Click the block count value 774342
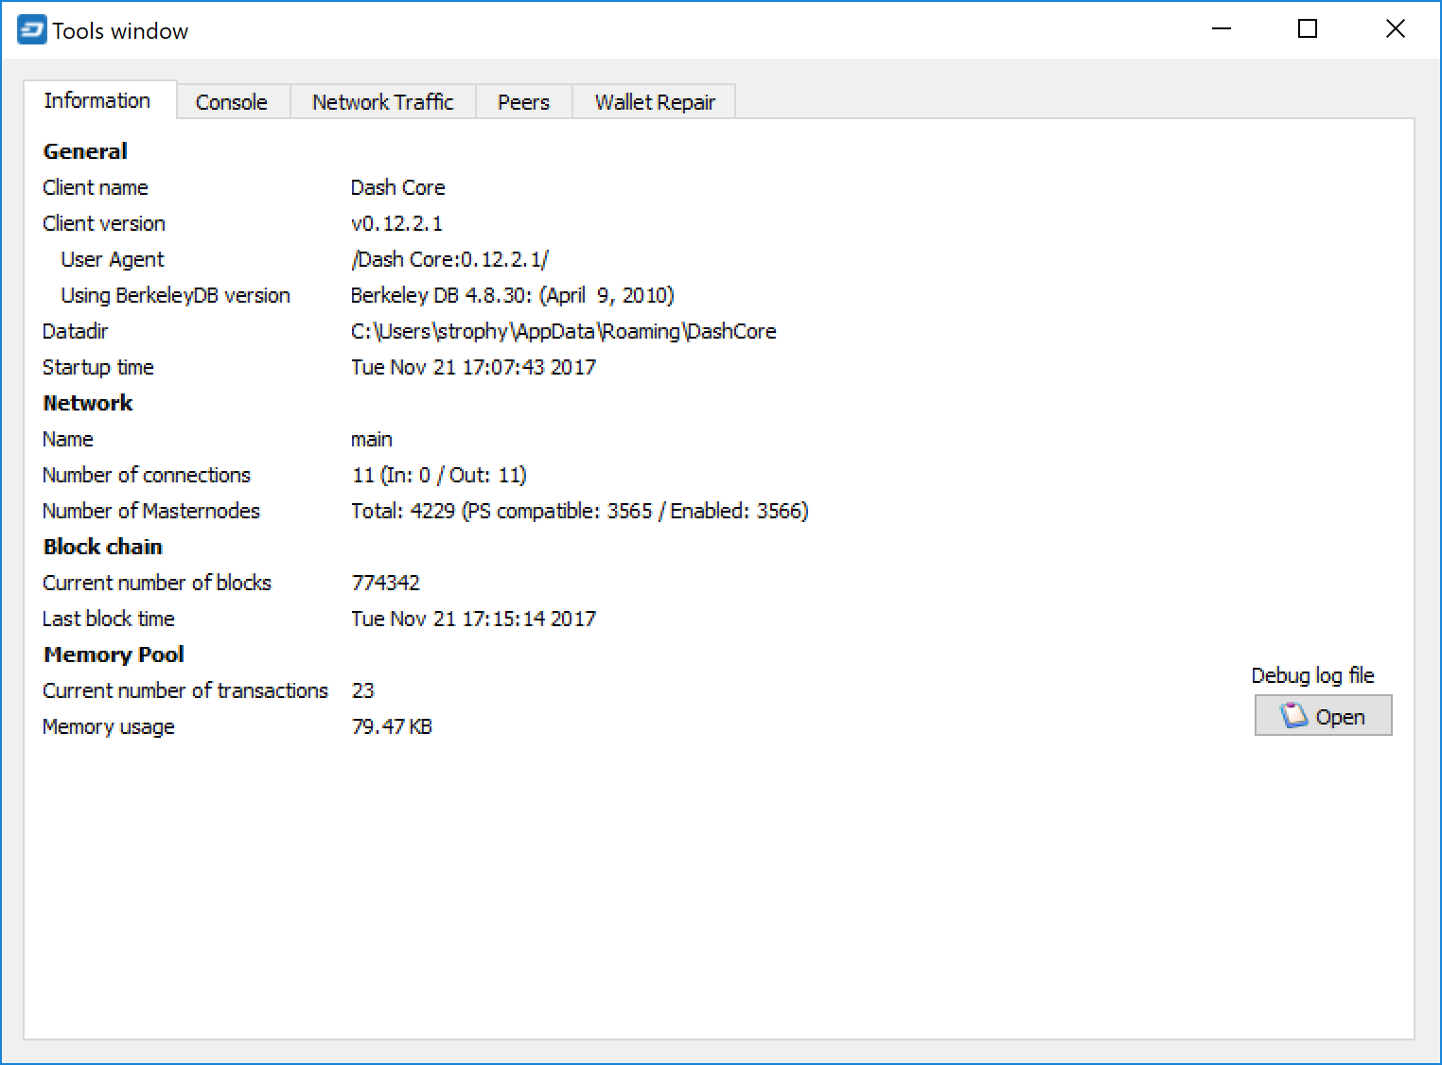1442x1065 pixels. coord(385,583)
